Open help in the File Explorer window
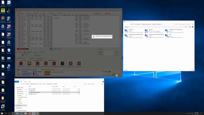This screenshot has width=204, height=115. (103, 82)
